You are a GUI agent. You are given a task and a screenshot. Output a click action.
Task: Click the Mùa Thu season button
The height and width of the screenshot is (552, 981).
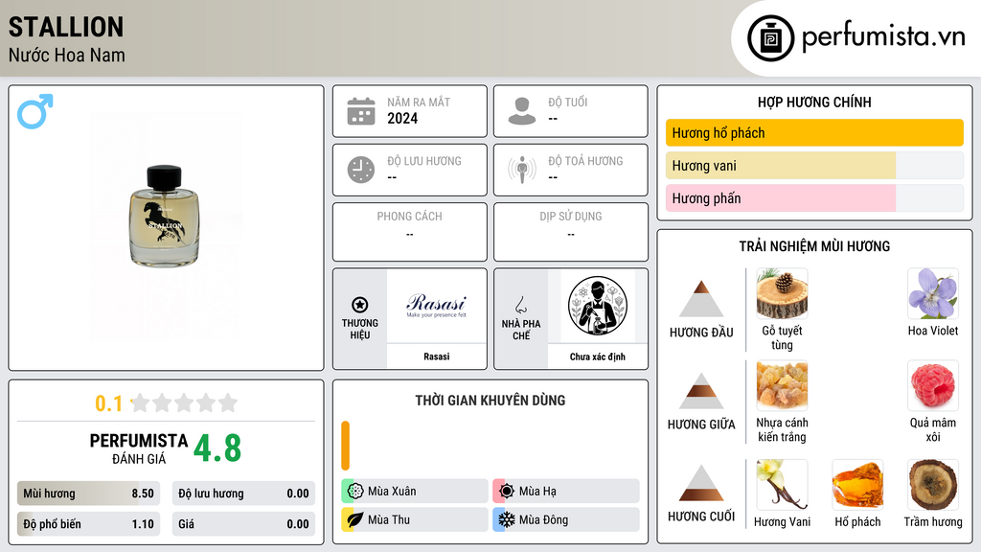[415, 519]
